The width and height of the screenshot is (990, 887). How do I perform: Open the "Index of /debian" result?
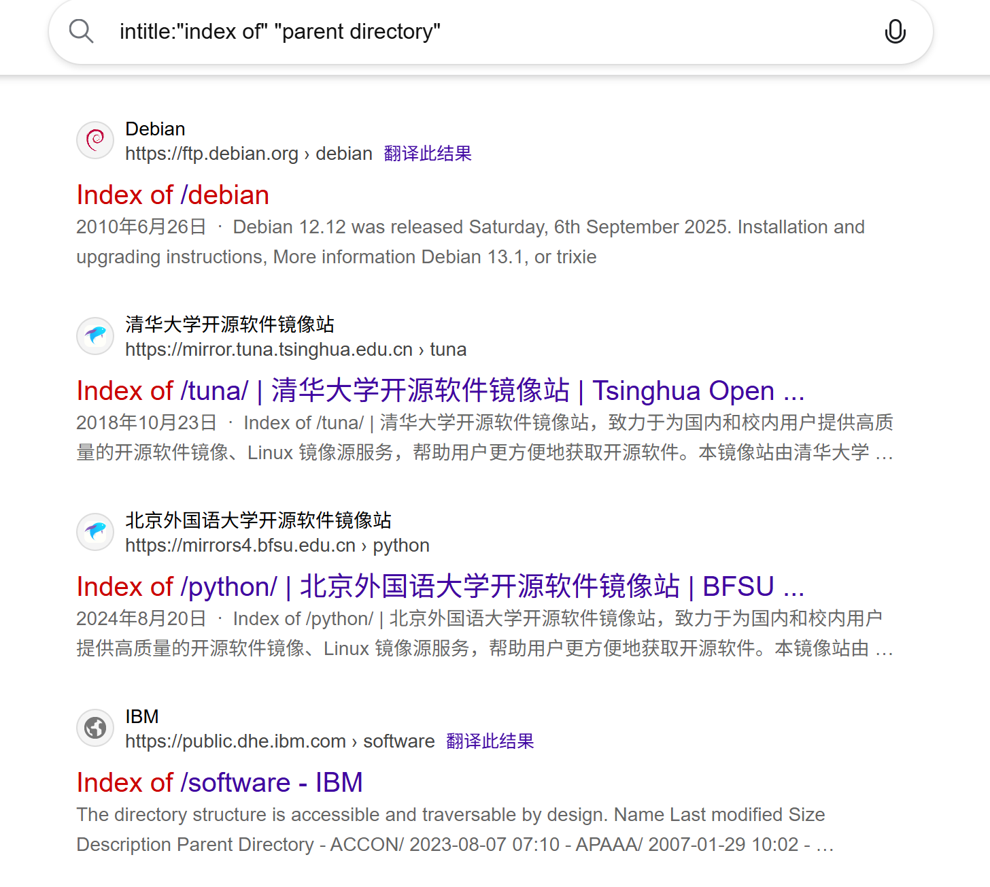pyautogui.click(x=173, y=195)
